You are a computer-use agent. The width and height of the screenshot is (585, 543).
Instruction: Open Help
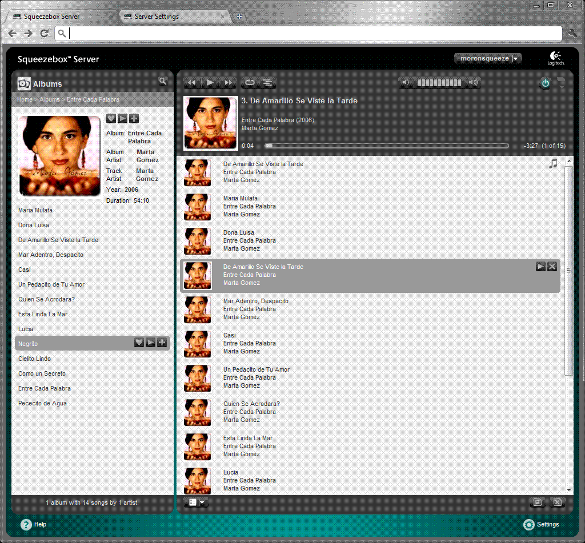point(34,524)
